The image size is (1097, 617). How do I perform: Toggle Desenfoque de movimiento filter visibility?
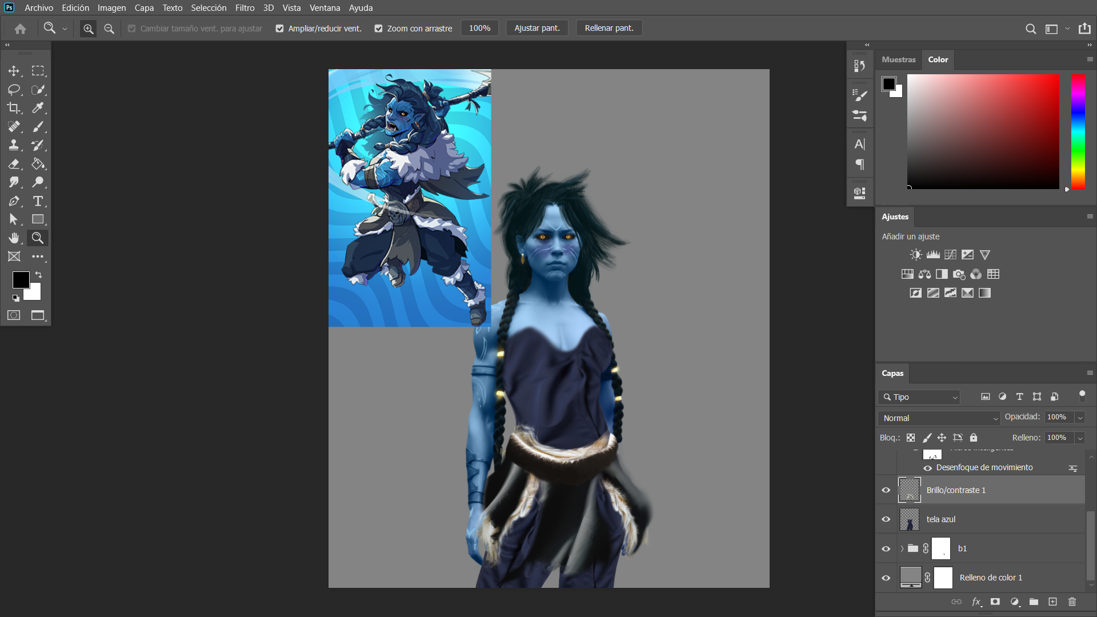(x=928, y=468)
